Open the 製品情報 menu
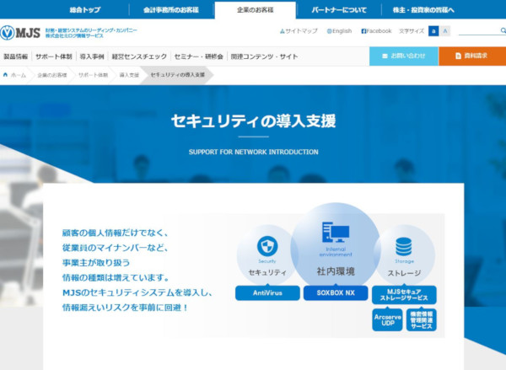The height and width of the screenshot is (370, 506). click(x=15, y=56)
